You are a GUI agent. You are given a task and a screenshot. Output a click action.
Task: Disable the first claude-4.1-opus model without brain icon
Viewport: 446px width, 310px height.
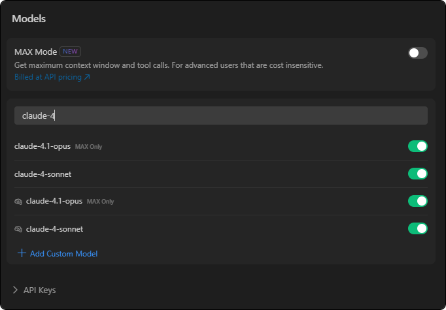point(417,146)
